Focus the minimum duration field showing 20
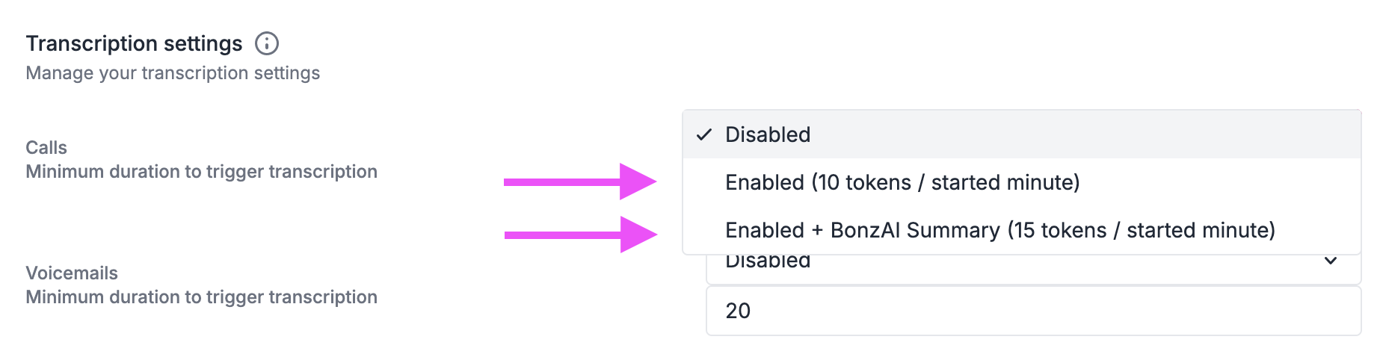The image size is (1380, 363). click(x=1033, y=311)
